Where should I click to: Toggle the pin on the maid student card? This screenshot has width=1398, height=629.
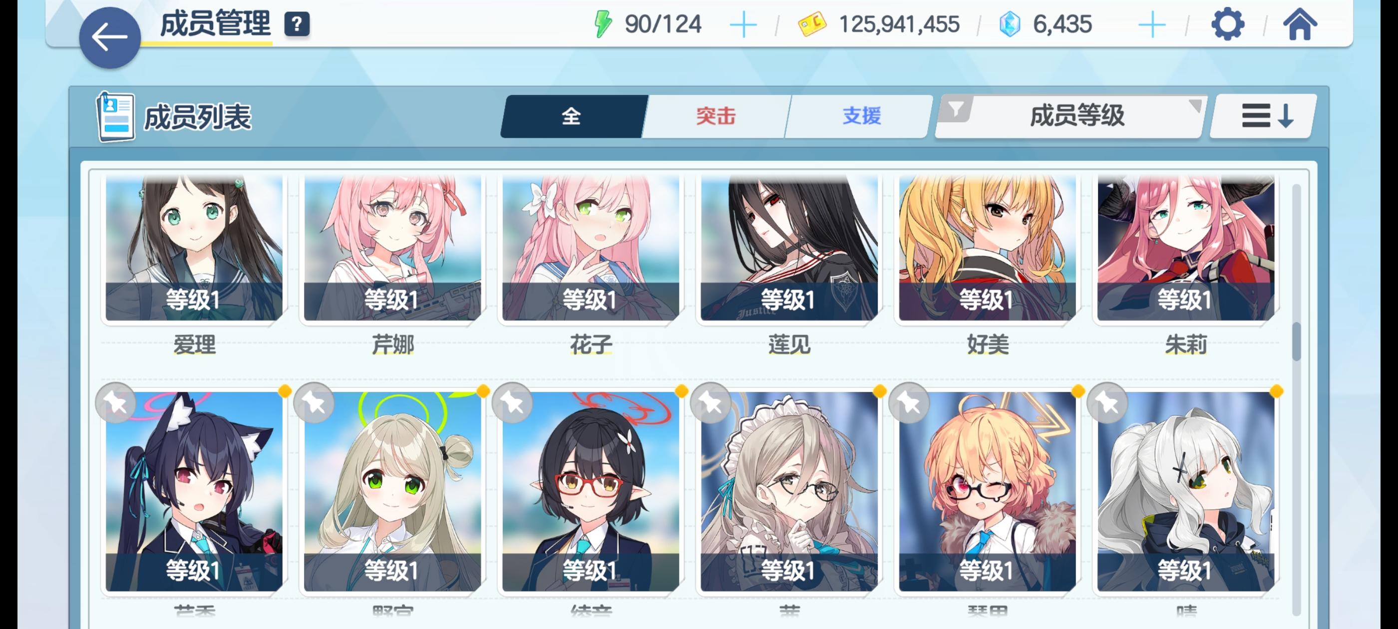coord(710,403)
